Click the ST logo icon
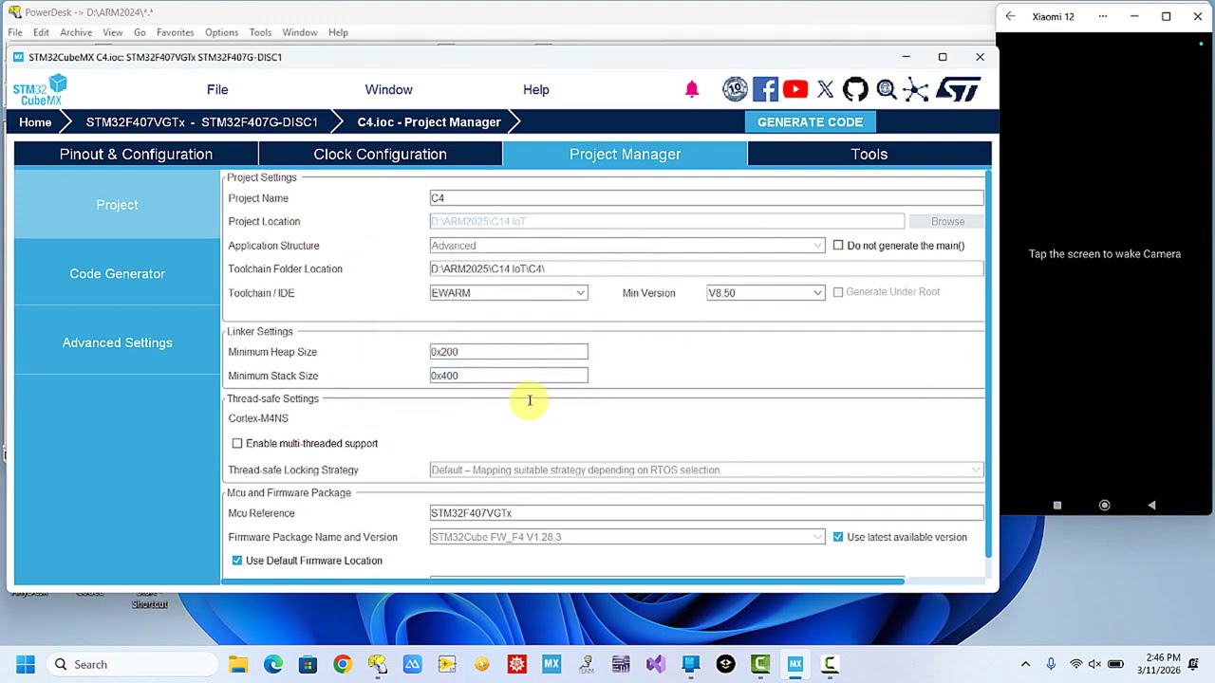Screen dimensions: 1215x683 958,89
